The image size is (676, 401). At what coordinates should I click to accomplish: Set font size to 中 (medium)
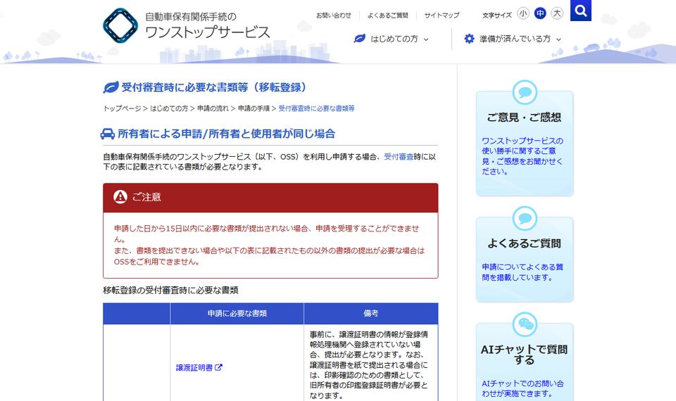540,13
